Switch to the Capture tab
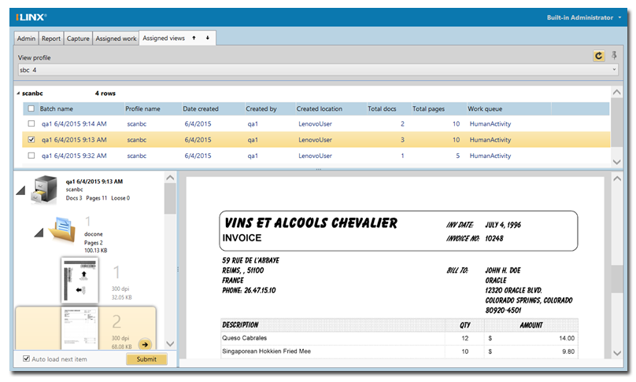 (x=78, y=38)
